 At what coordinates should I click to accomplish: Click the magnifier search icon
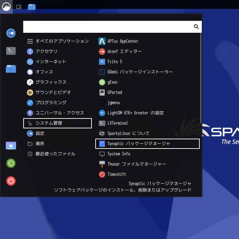pyautogui.click(x=196, y=27)
